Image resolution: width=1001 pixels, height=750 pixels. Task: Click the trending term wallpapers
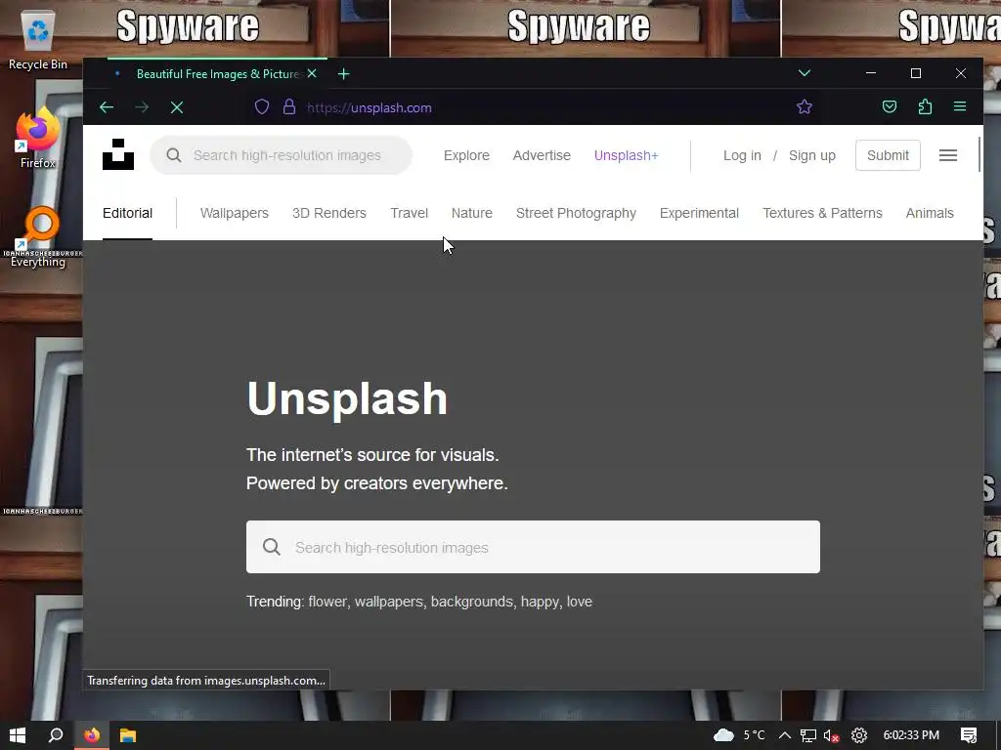[389, 602]
